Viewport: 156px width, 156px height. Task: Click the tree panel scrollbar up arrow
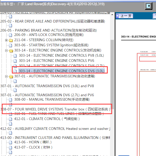coord(112,15)
